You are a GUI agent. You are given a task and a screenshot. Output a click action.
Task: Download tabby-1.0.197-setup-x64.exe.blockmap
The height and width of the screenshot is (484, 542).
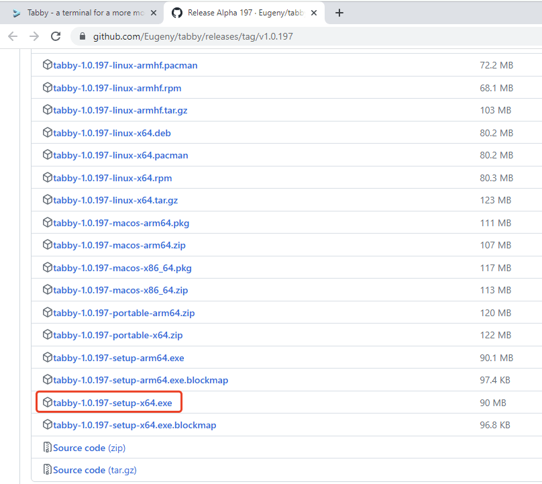pos(134,425)
